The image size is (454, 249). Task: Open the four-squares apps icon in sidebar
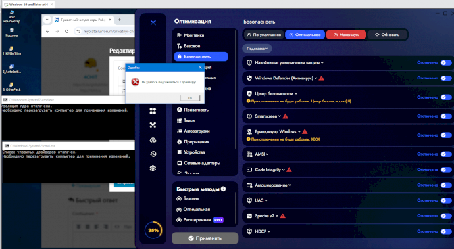153,111
